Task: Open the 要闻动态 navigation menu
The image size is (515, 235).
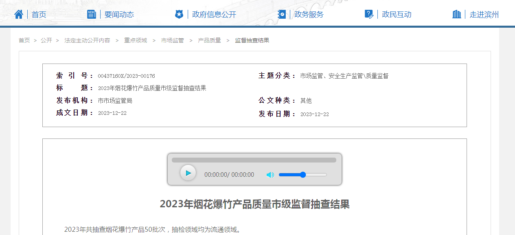Action: click(x=119, y=15)
